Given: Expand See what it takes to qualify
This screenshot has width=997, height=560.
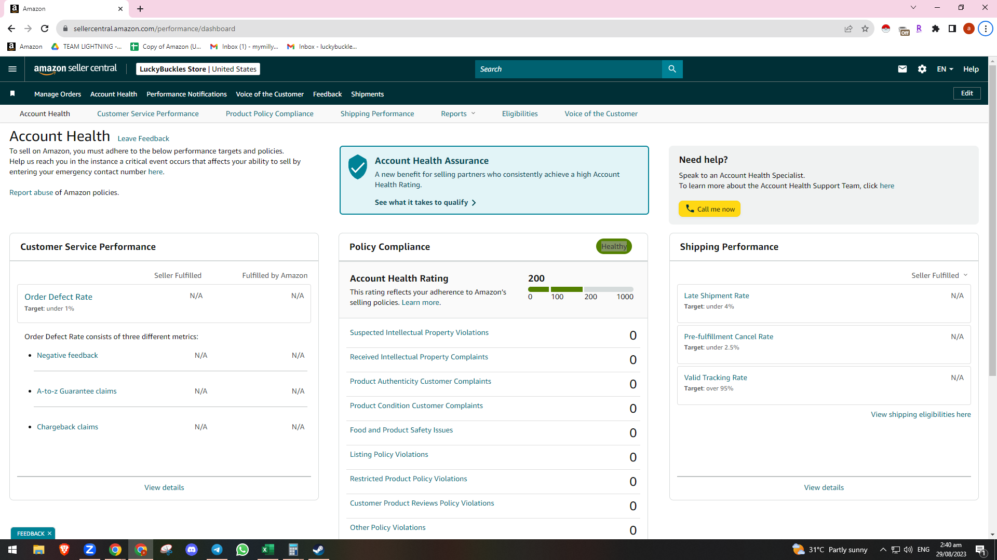Looking at the screenshot, I should (x=425, y=202).
